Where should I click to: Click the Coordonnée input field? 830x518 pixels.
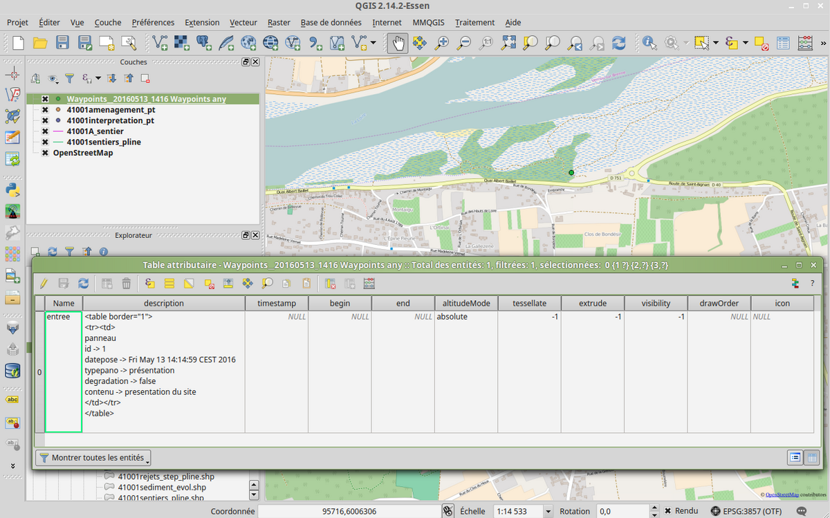[349, 512]
